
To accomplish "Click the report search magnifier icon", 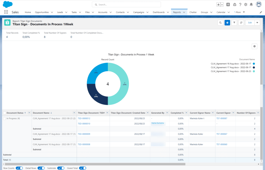I will coord(220,23).
